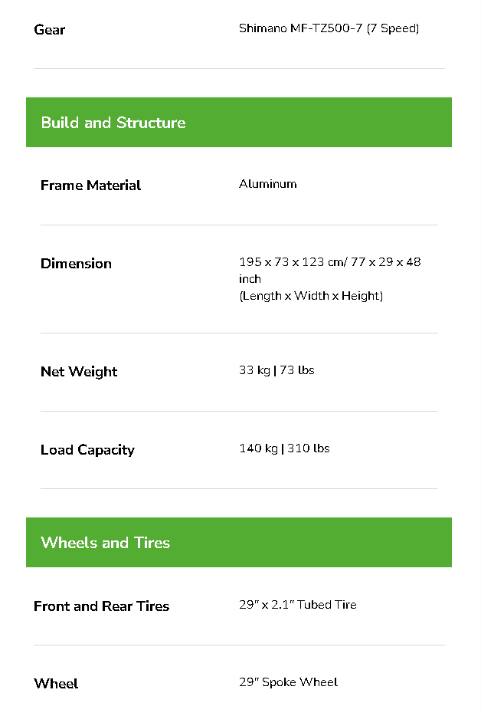This screenshot has height=716, width=481.
Task: Select the 140 kg capacity value
Action: click(258, 448)
